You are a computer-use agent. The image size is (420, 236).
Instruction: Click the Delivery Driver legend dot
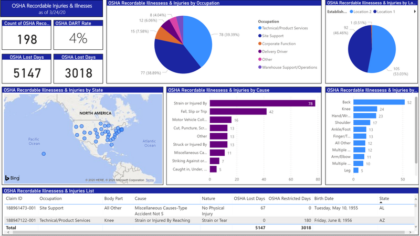260,51
